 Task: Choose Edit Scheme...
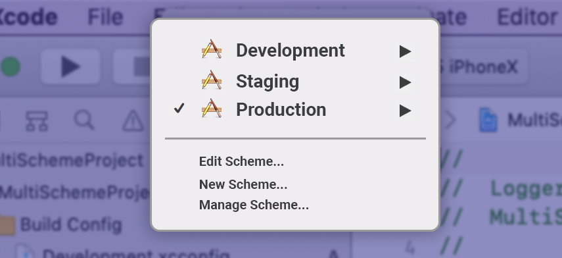[x=241, y=161]
